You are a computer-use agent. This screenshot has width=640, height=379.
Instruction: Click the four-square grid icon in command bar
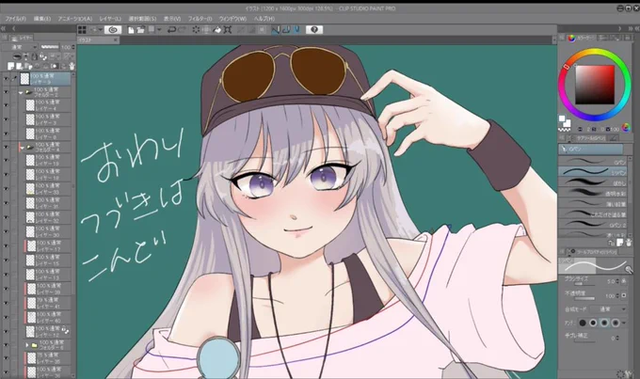(82, 30)
